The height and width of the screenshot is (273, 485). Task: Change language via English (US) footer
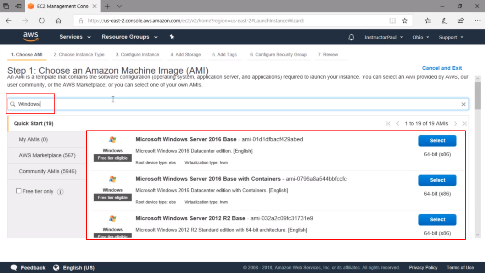point(74,268)
